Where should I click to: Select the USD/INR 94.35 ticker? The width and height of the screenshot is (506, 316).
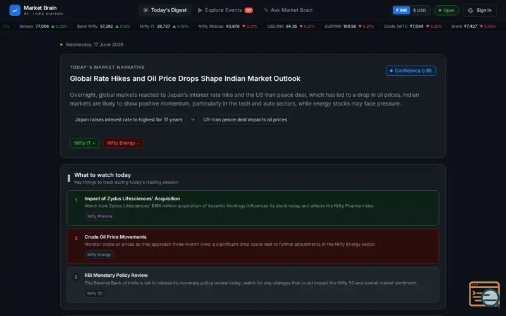point(291,27)
